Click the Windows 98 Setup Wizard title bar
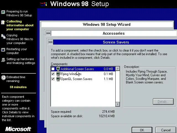The height and width of the screenshot is (133, 177). tap(106, 24)
